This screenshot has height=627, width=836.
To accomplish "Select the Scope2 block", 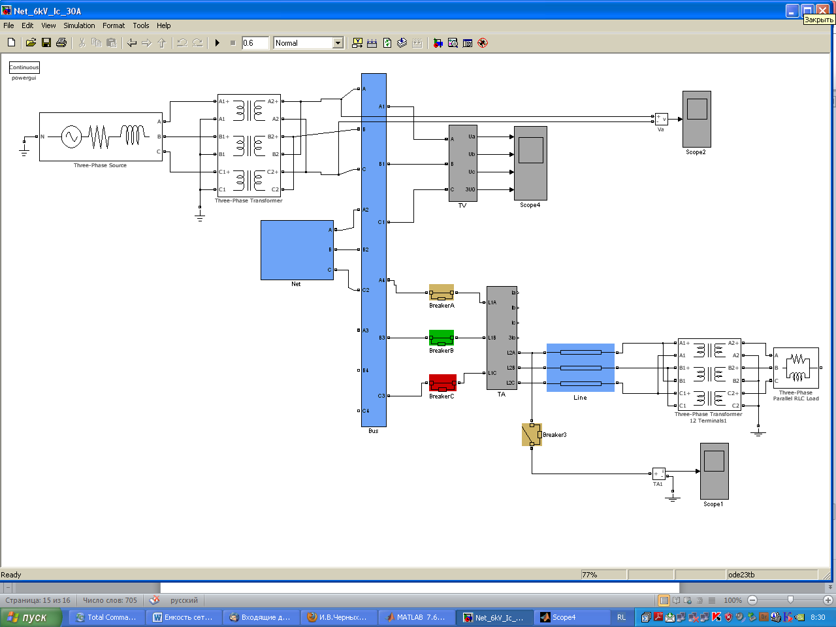I will [697, 119].
